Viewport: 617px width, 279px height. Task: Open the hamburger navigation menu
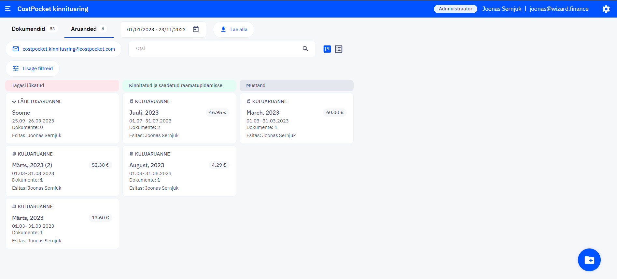pyautogui.click(x=8, y=9)
